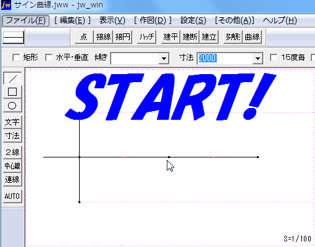Expand the 寸法 length dropdown arrow
This screenshot has height=247, width=315.
click(258, 59)
